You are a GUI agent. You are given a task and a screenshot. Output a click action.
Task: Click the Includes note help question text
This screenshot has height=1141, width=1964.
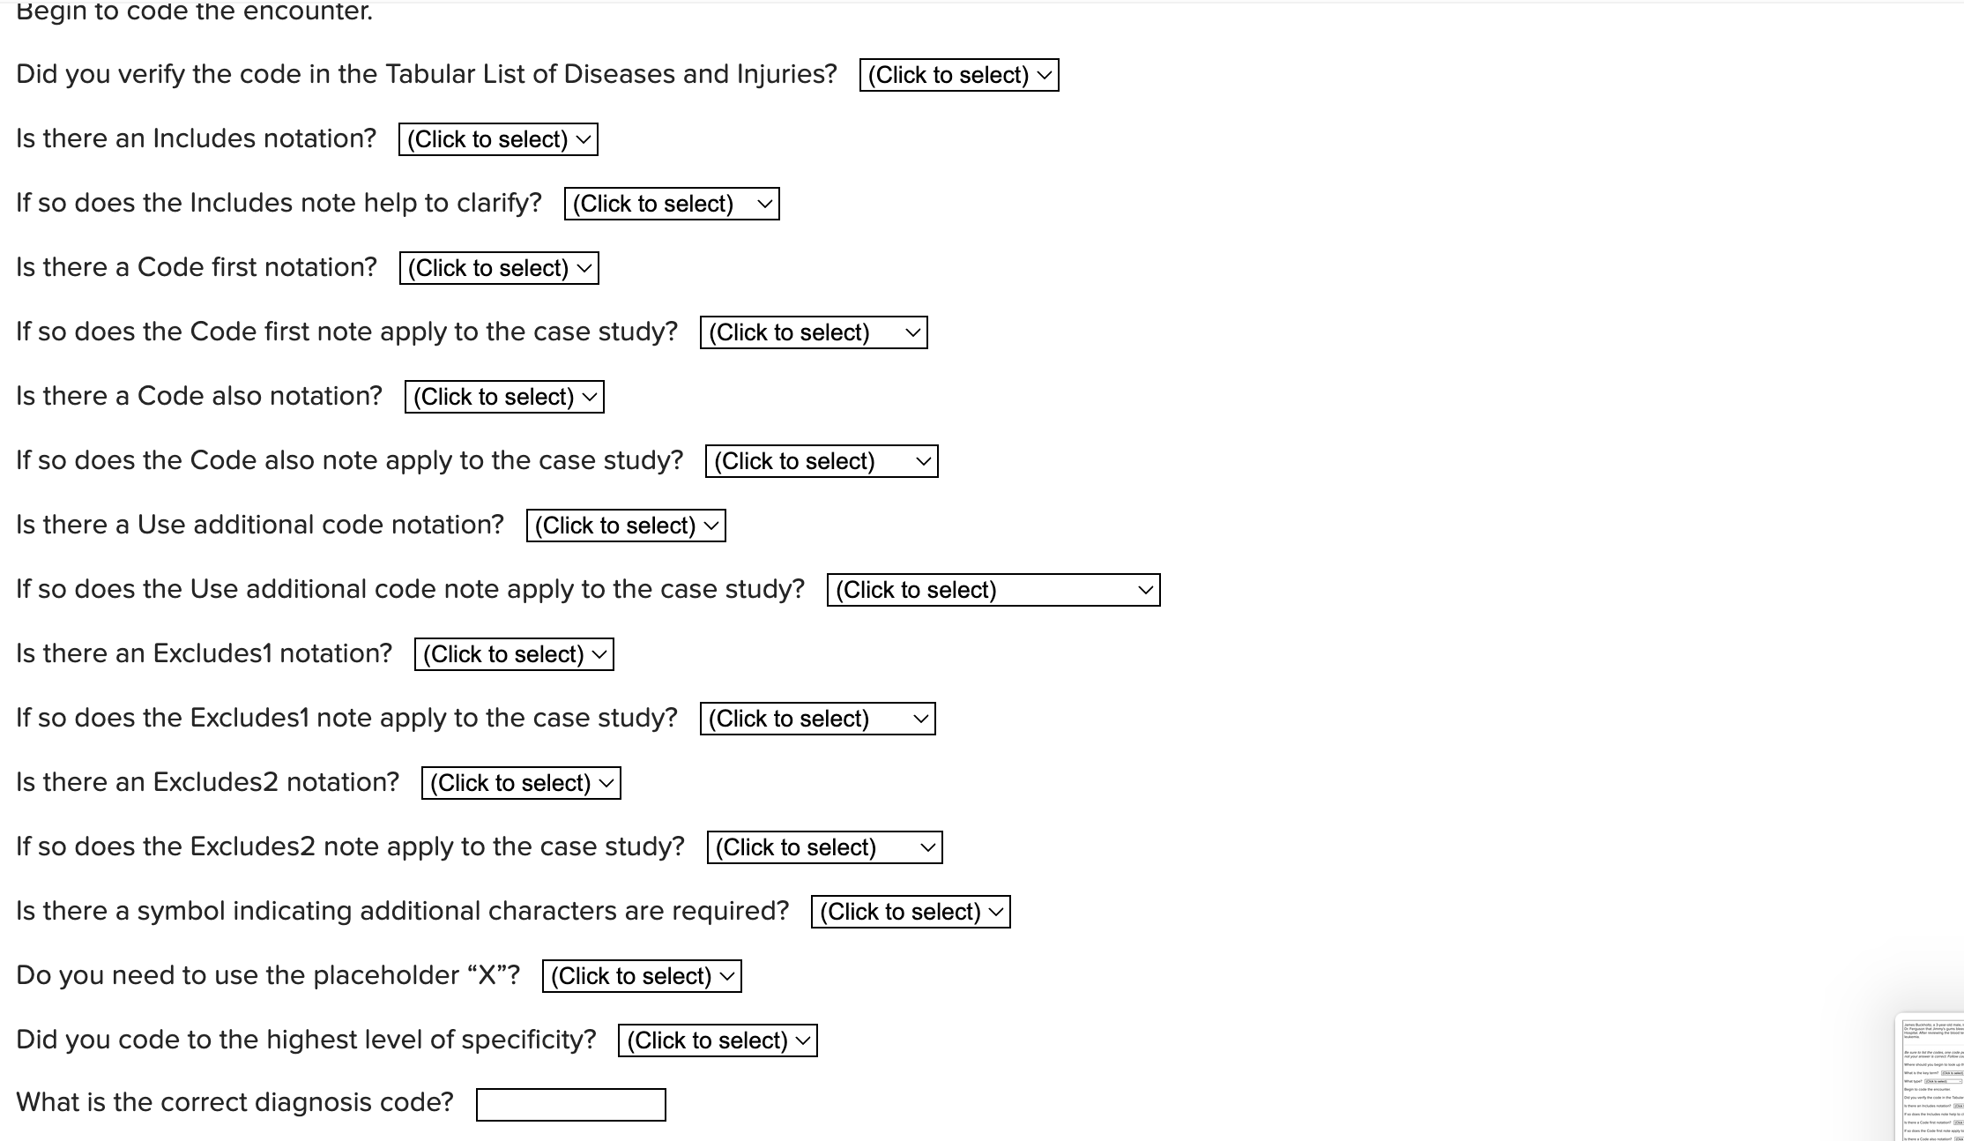click(x=279, y=202)
